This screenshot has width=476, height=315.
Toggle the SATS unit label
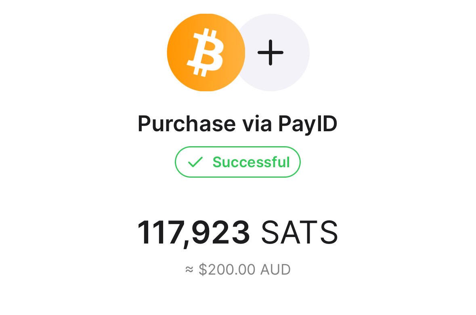299,232
